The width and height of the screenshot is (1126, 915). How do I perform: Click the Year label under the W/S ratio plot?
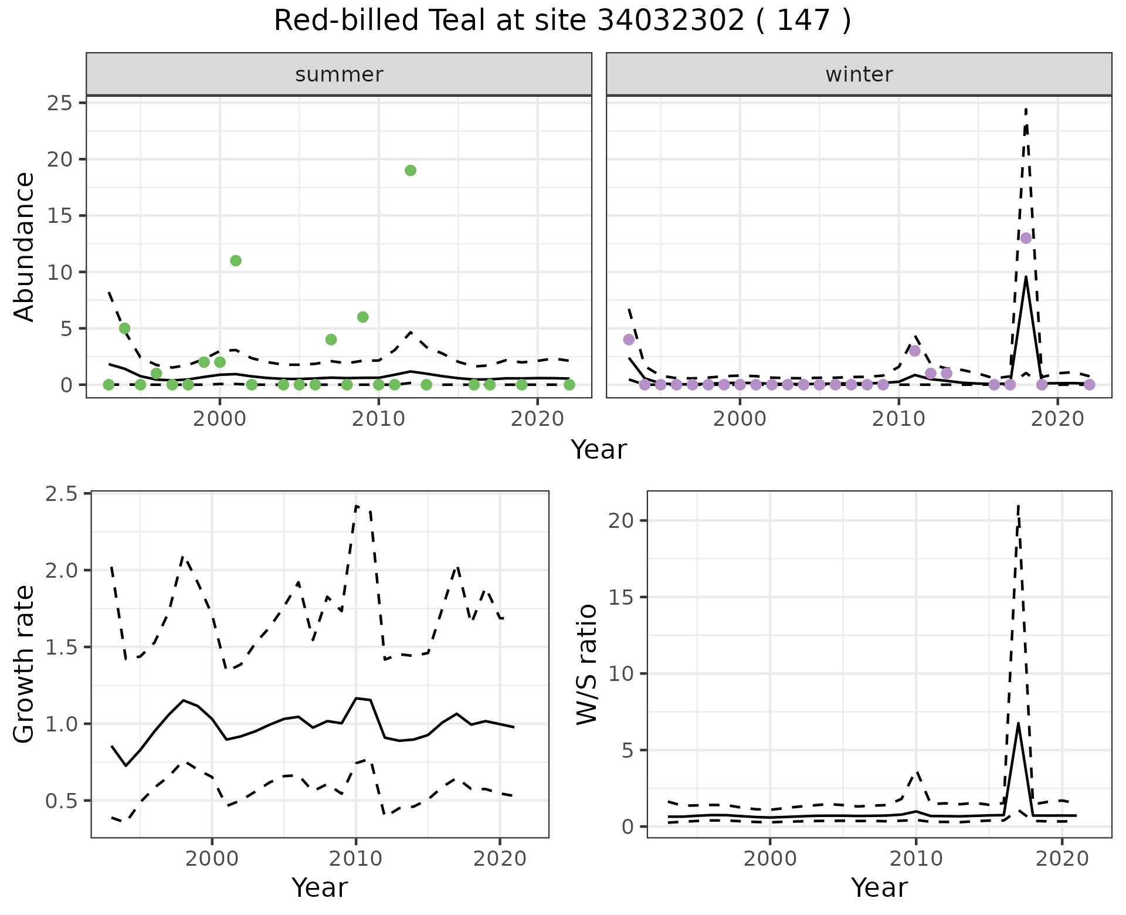(x=879, y=887)
